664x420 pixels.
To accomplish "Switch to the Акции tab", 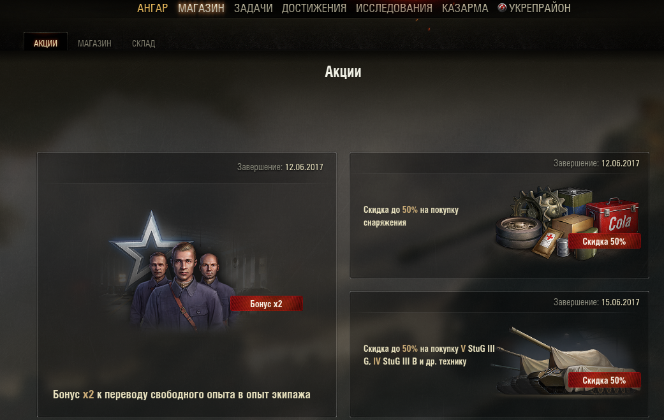I will point(45,43).
